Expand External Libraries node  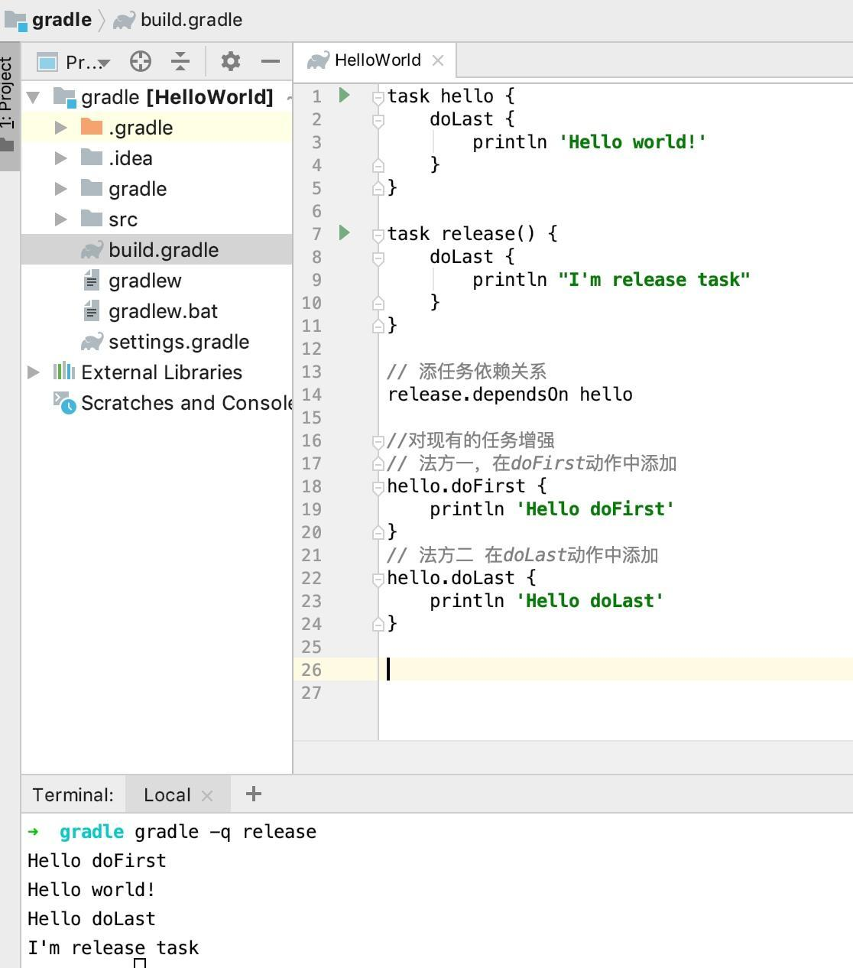pyautogui.click(x=34, y=372)
